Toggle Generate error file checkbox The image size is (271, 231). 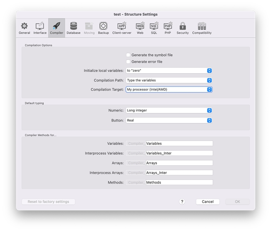click(128, 62)
